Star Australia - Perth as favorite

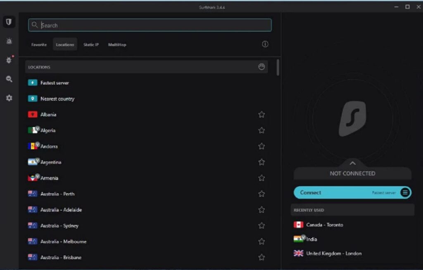point(261,194)
